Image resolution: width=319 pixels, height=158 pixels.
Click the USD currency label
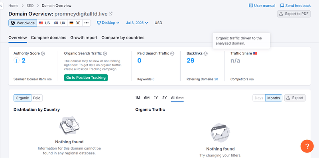coord(158,23)
